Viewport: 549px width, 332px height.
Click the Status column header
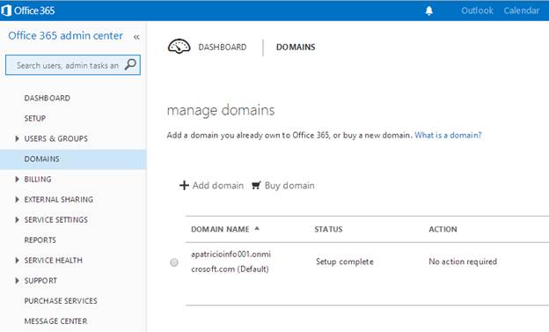(x=328, y=229)
